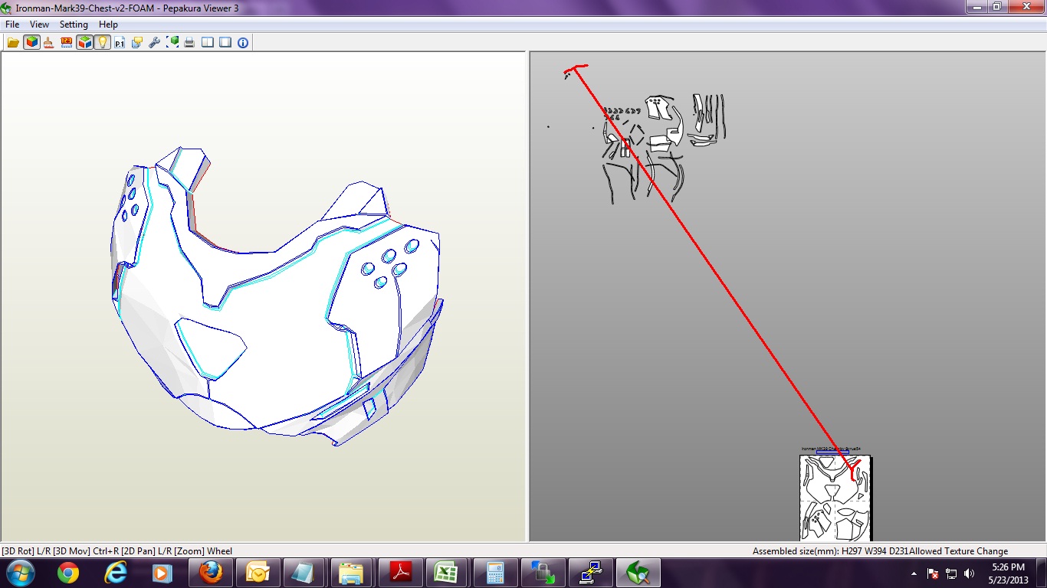Toggle the textured 3D cube view icon
1047x588 pixels.
(x=31, y=42)
